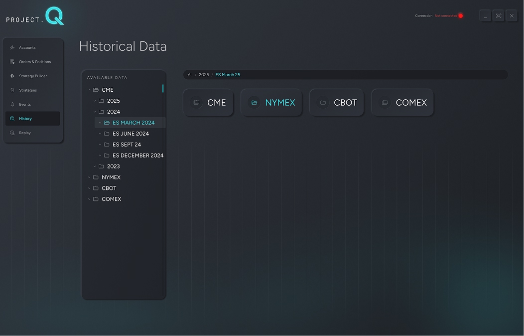Collapse the CME tree node chevron

pyautogui.click(x=89, y=90)
